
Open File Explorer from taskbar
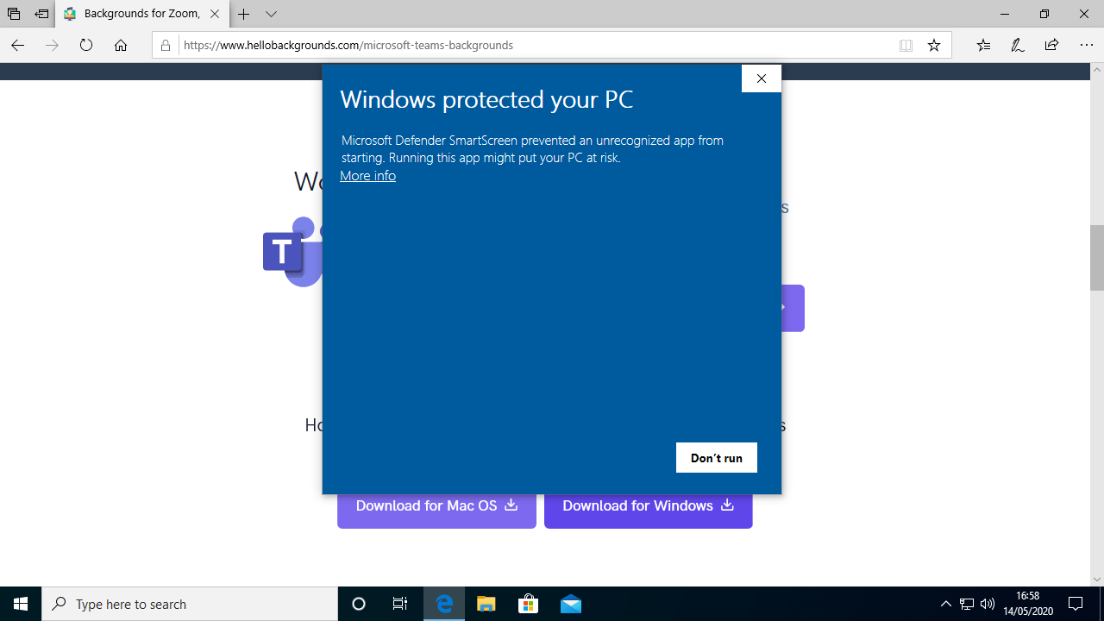[486, 604]
